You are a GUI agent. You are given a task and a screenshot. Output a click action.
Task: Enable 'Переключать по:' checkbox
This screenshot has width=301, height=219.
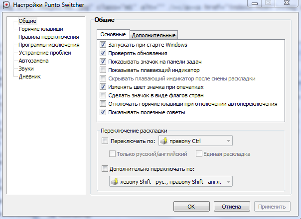point(105,141)
